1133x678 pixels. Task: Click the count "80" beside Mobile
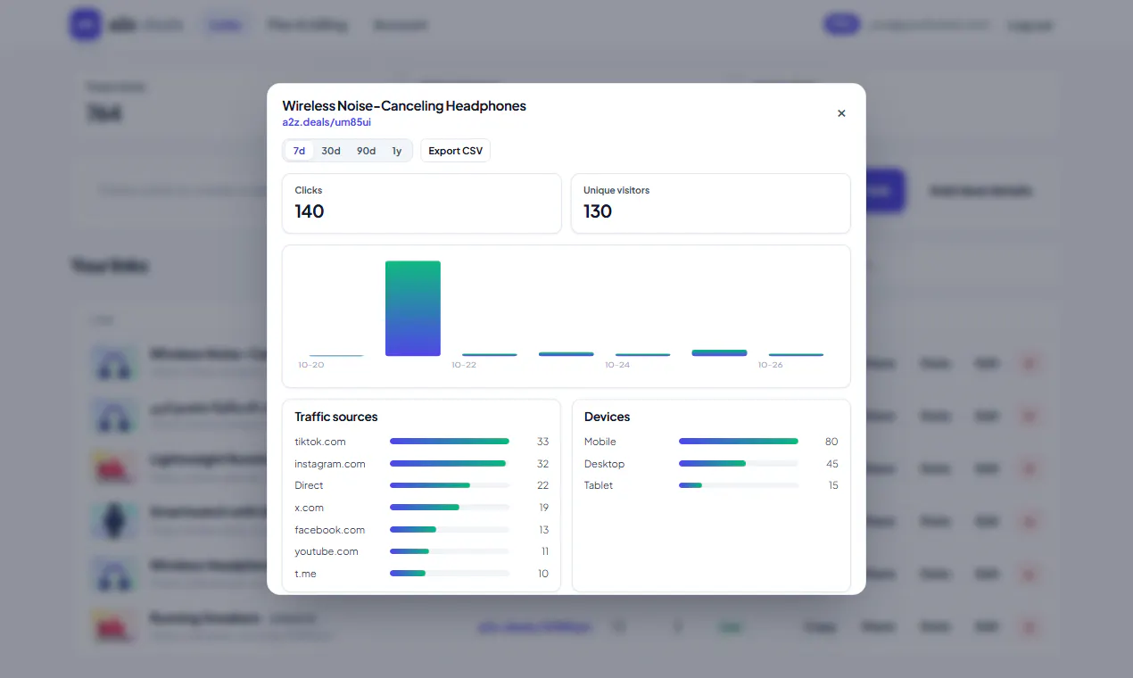[831, 442]
